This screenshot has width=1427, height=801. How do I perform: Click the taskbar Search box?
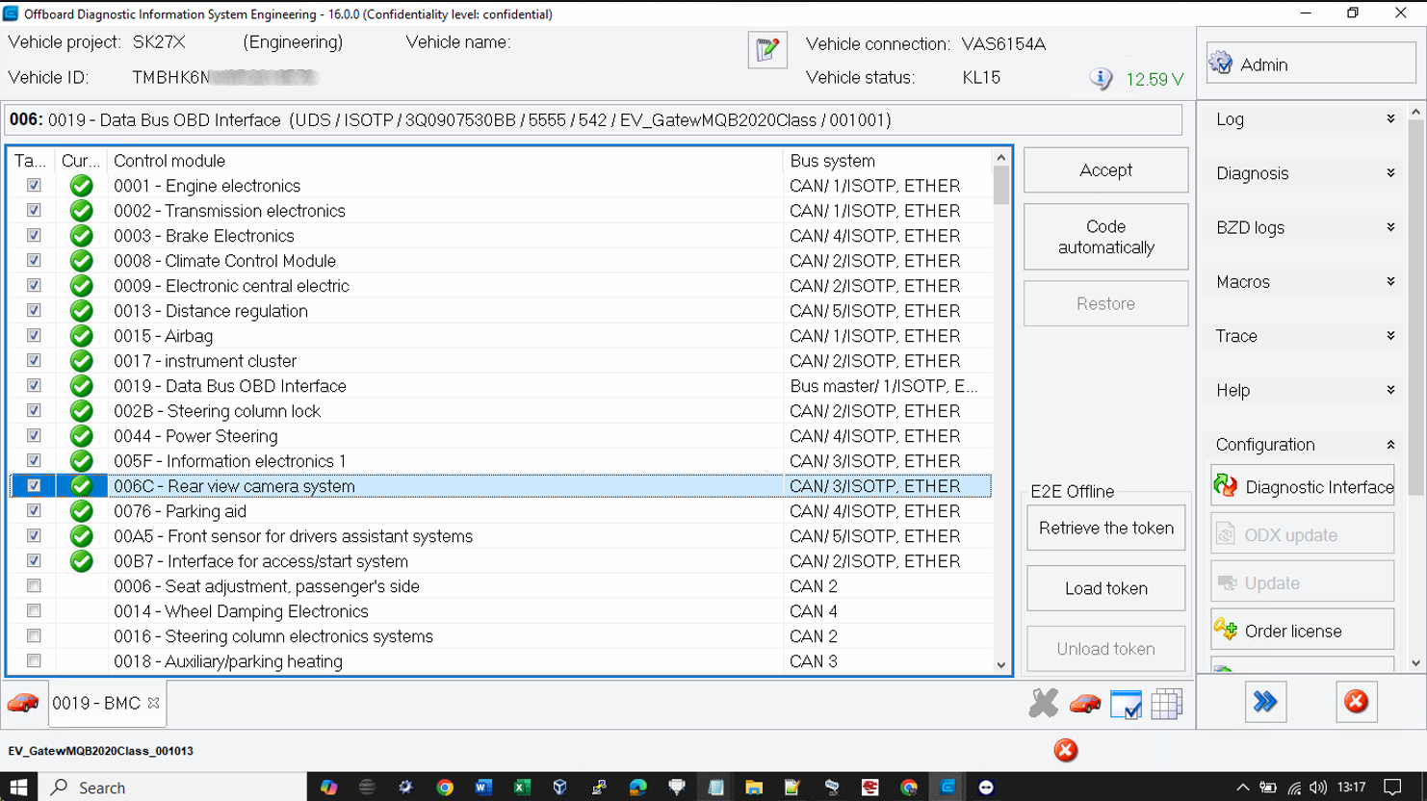(173, 787)
